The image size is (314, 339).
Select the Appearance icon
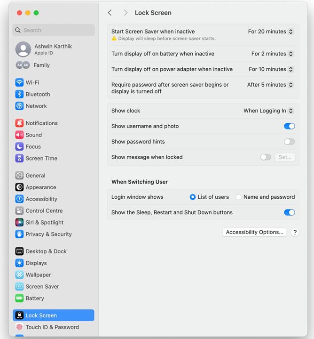pos(19,187)
